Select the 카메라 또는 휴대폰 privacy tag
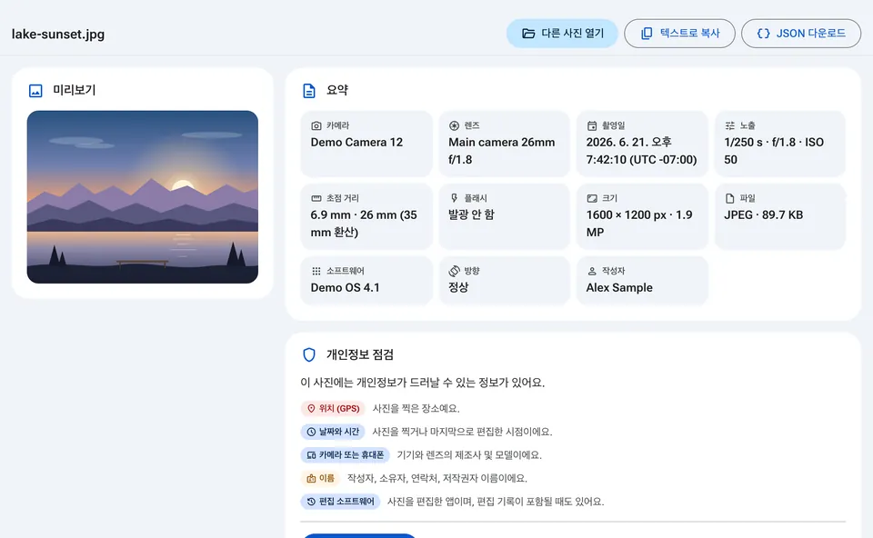This screenshot has height=538, width=873. (346, 455)
